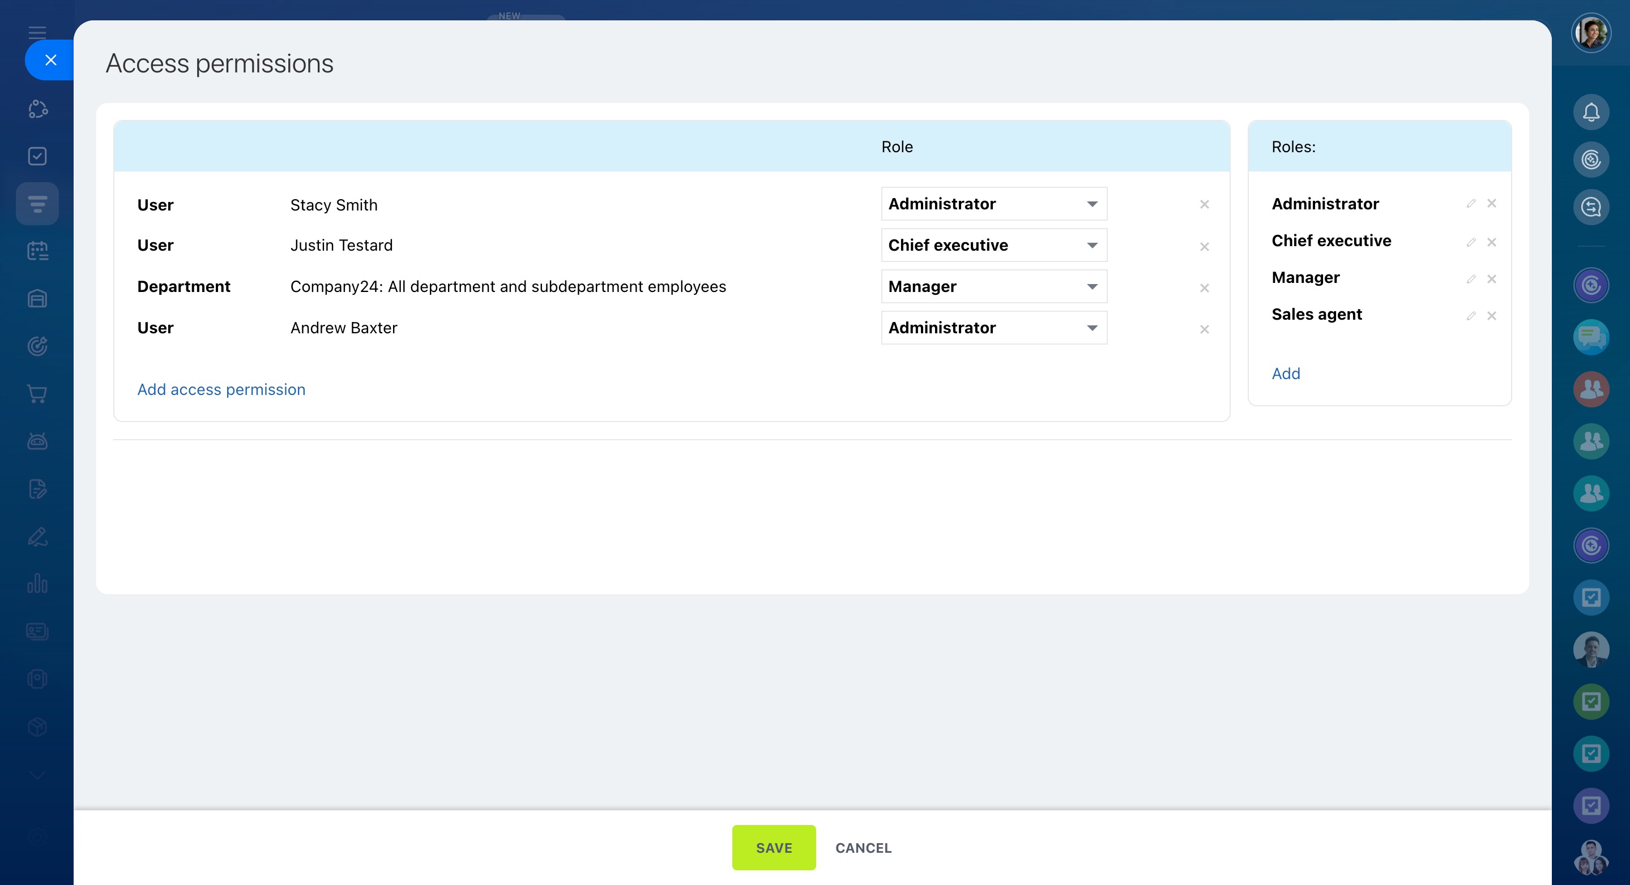1630x885 pixels.
Task: Expand role dropdown for Company24 department
Action: point(993,286)
